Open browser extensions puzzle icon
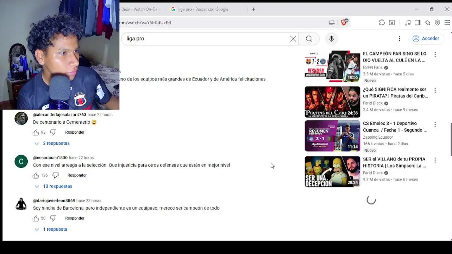This screenshot has height=254, width=452. (382, 23)
